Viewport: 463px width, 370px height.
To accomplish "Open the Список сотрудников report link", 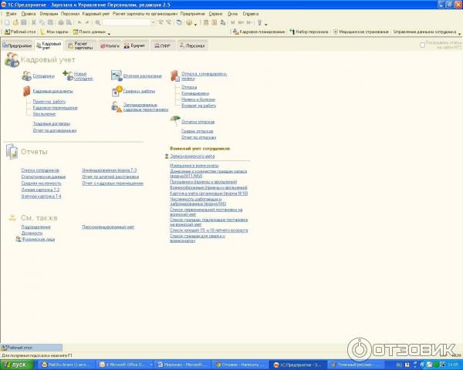I will [40, 170].
